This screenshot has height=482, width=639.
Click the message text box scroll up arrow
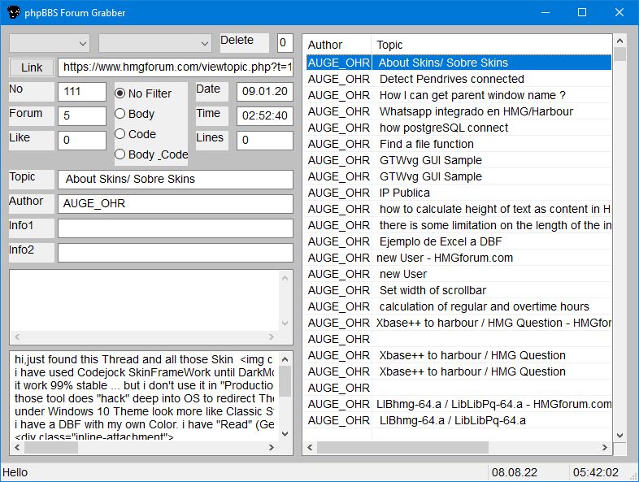[285, 359]
